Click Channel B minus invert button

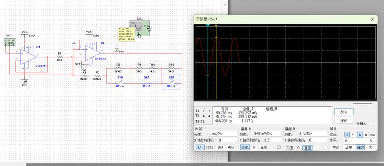point(316,148)
